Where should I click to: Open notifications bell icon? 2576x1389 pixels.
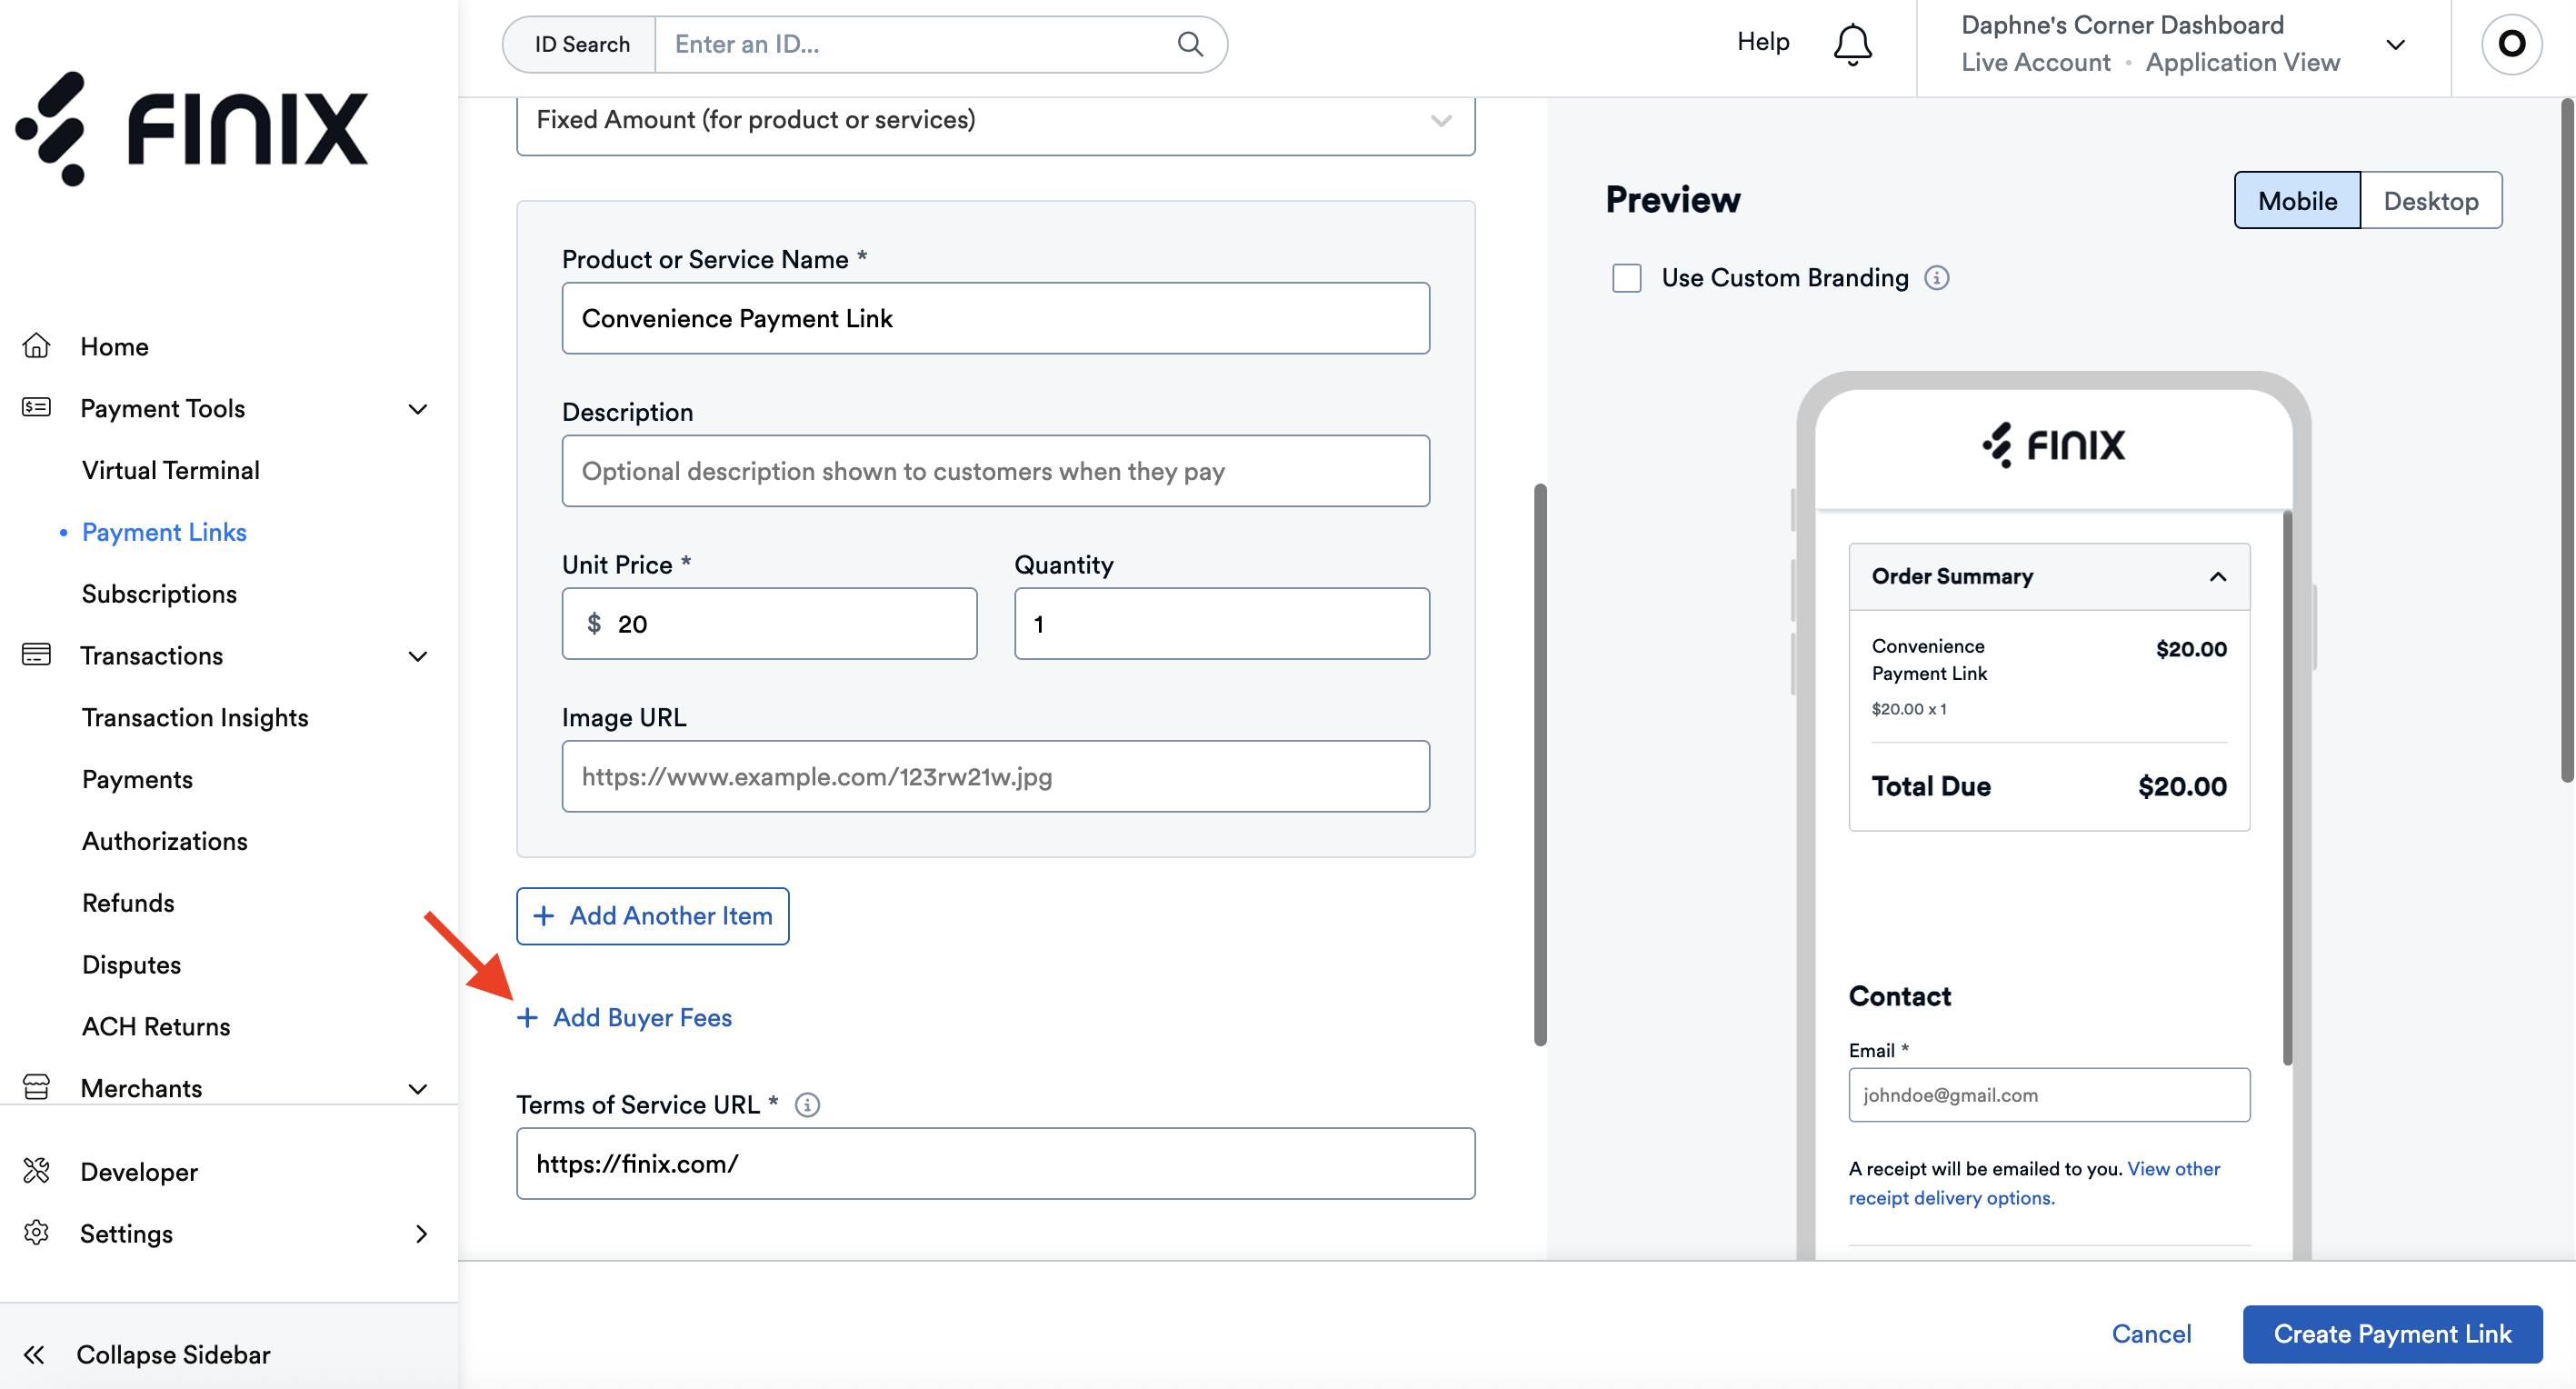[1852, 44]
